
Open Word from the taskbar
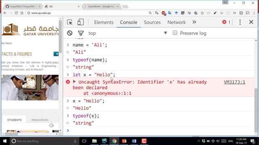tap(134, 141)
